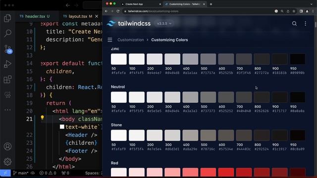Open Source Control with 10 badge
The width and height of the screenshot is (317, 178).
point(8,49)
